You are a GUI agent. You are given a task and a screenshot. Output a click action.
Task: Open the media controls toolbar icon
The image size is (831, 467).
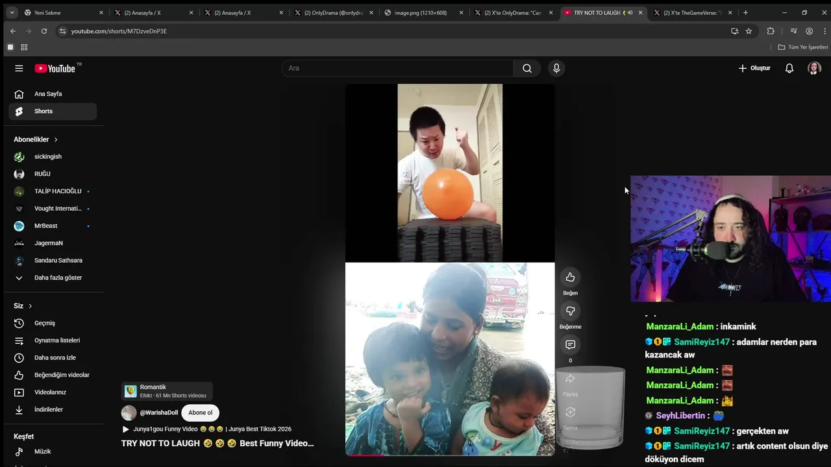(793, 31)
